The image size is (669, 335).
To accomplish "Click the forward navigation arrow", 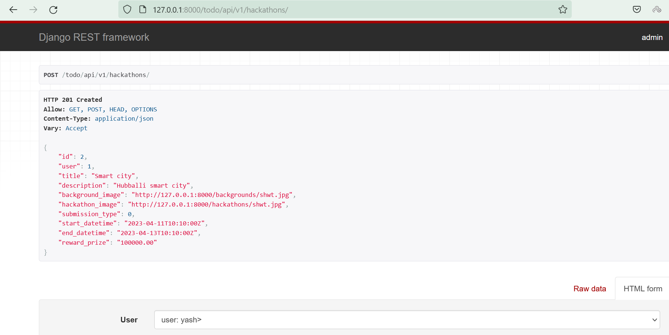I will pyautogui.click(x=33, y=10).
